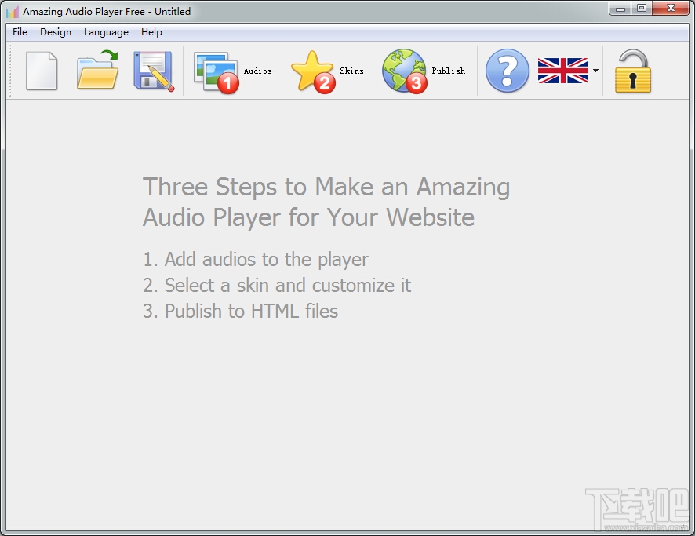Image resolution: width=695 pixels, height=536 pixels.
Task: Click the UK flag language icon
Action: coord(563,71)
